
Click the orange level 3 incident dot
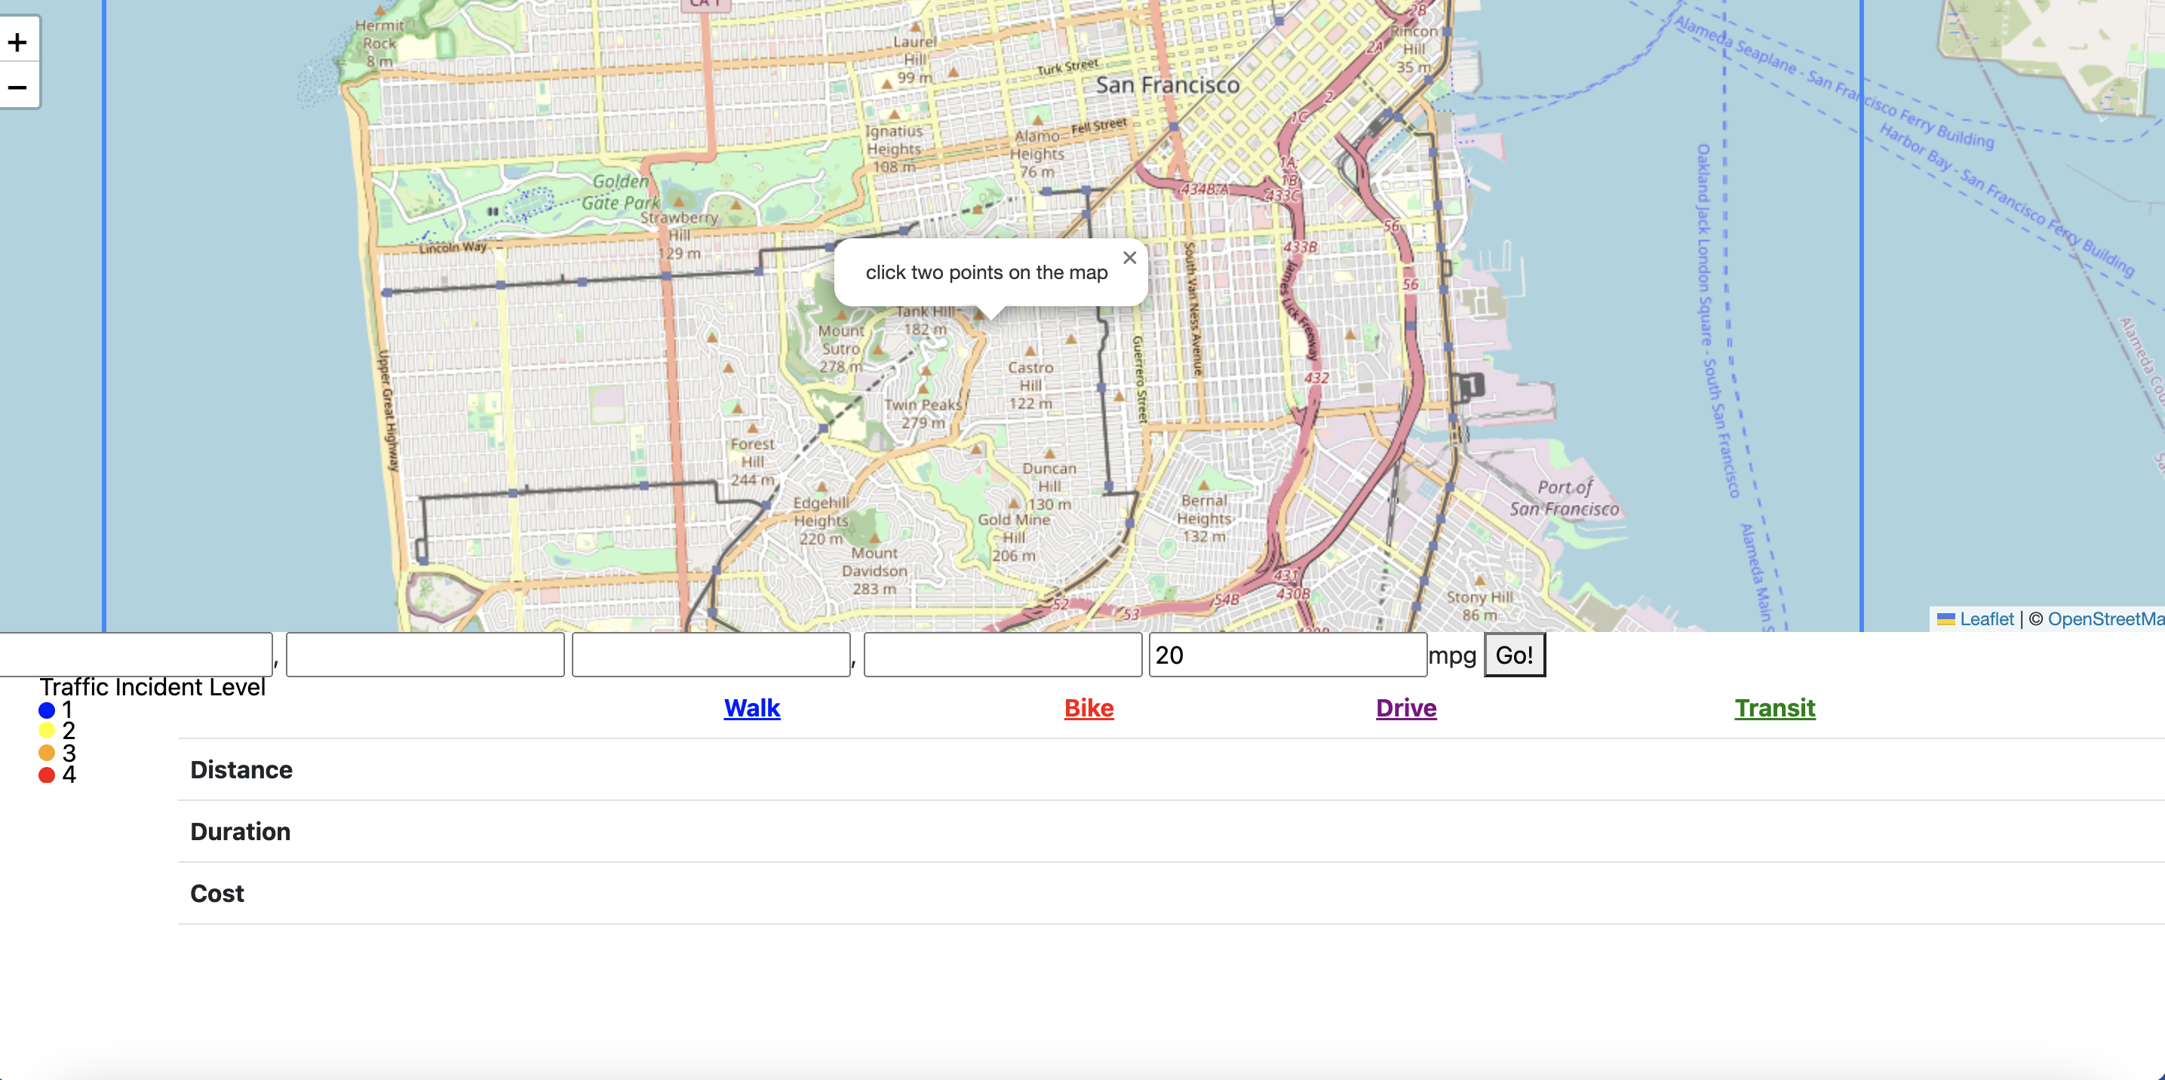[x=47, y=752]
